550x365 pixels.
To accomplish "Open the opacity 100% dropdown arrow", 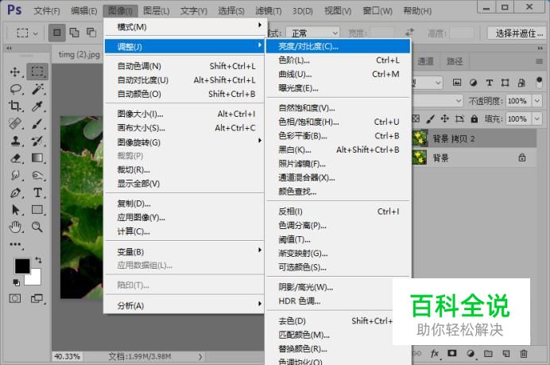I will pyautogui.click(x=537, y=101).
